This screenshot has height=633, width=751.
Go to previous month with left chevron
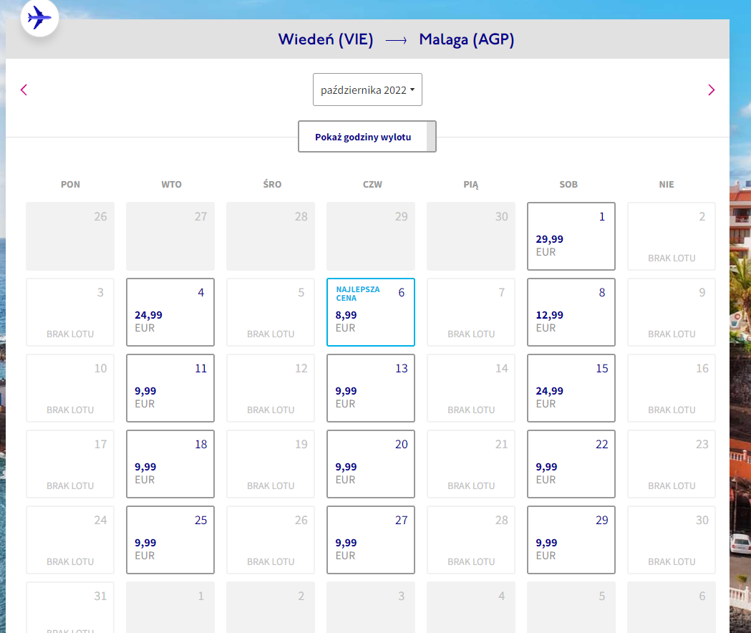[x=24, y=90]
